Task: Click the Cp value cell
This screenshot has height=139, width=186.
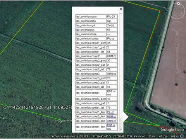Action: tap(112, 21)
